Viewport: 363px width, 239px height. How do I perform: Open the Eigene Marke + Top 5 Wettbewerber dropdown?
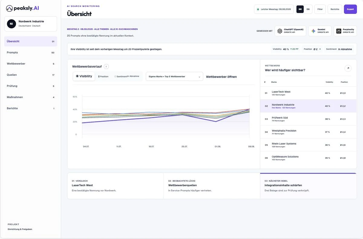pyautogui.click(x=175, y=76)
